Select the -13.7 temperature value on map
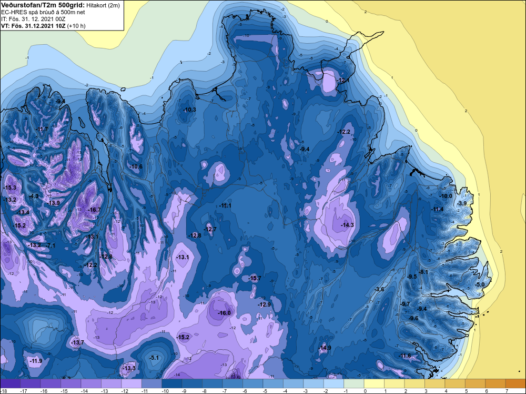The height and width of the screenshot is (394, 526). [77, 342]
